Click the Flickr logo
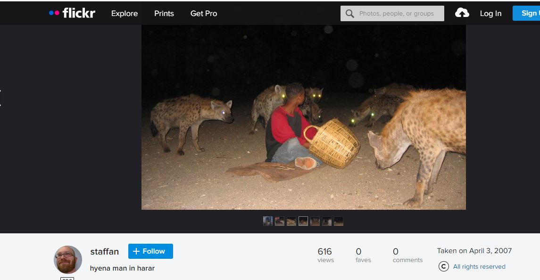The width and height of the screenshot is (540, 280). (72, 13)
